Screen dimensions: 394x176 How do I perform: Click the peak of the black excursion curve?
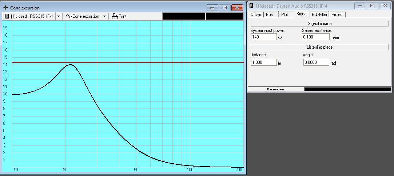tap(70, 65)
